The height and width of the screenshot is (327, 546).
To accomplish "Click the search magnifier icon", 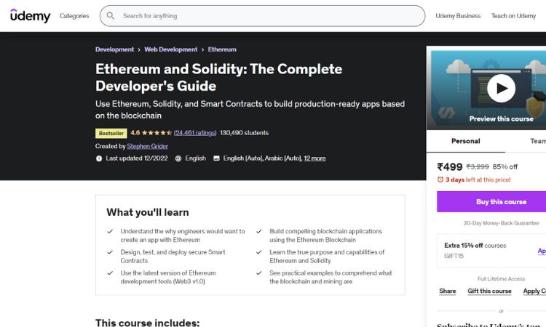I will pos(111,16).
